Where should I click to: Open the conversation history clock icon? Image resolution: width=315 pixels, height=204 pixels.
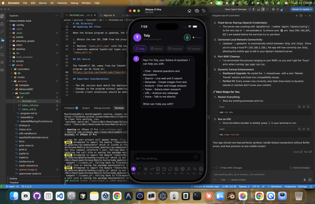(x=301, y=16)
